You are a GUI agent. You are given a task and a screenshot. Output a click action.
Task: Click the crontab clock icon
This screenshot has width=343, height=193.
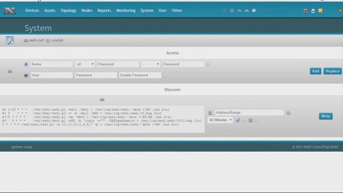point(48,41)
